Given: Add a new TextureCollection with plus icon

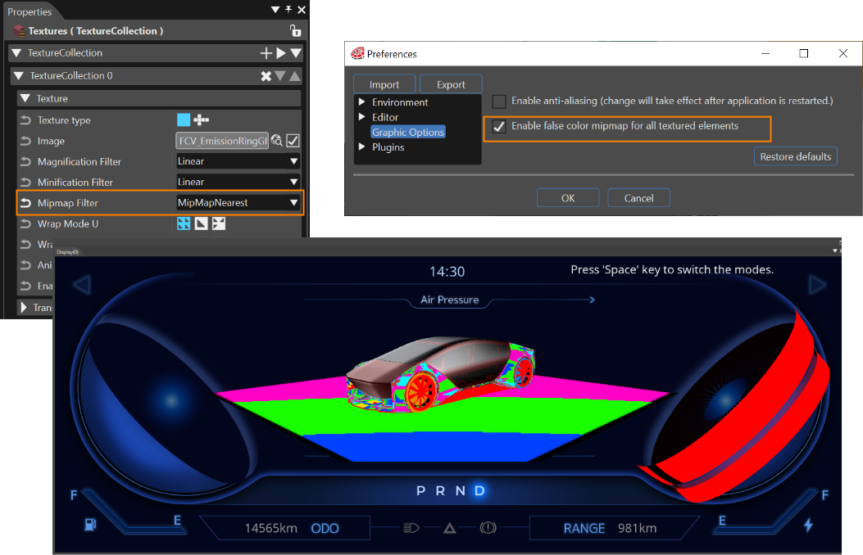Looking at the screenshot, I should coord(266,52).
